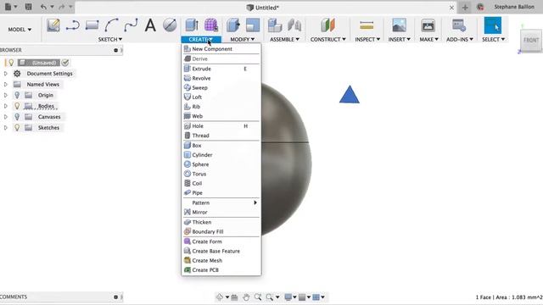Image resolution: width=543 pixels, height=305 pixels.
Task: Expand the Origin tree node
Action: 5,95
